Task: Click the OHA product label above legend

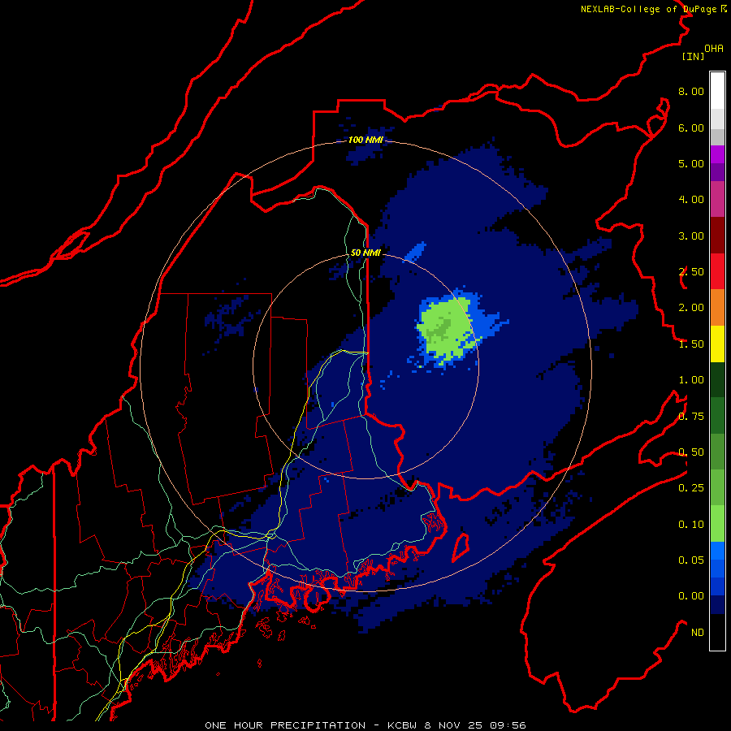Action: point(714,49)
